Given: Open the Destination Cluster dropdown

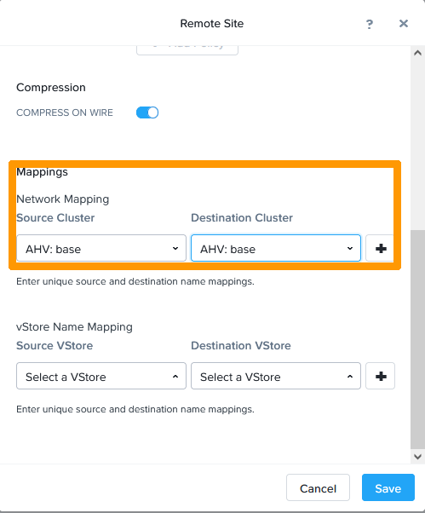Looking at the screenshot, I should tap(276, 248).
